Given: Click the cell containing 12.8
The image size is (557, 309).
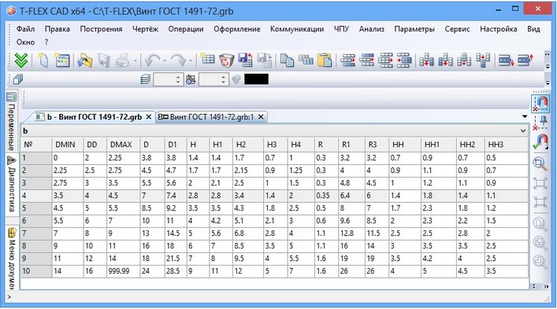Looking at the screenshot, I should (x=351, y=234).
